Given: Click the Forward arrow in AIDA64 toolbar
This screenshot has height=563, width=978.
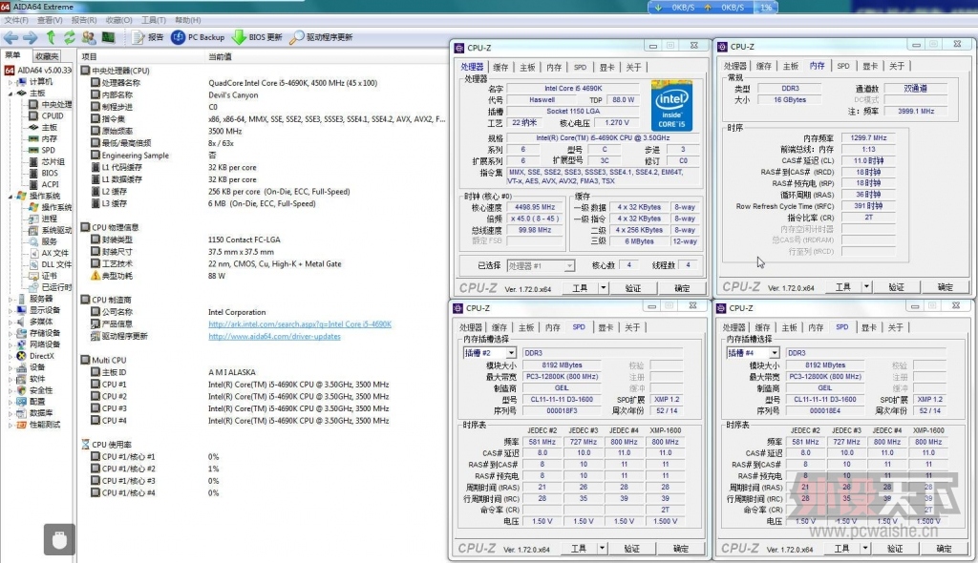Looking at the screenshot, I should (30, 37).
